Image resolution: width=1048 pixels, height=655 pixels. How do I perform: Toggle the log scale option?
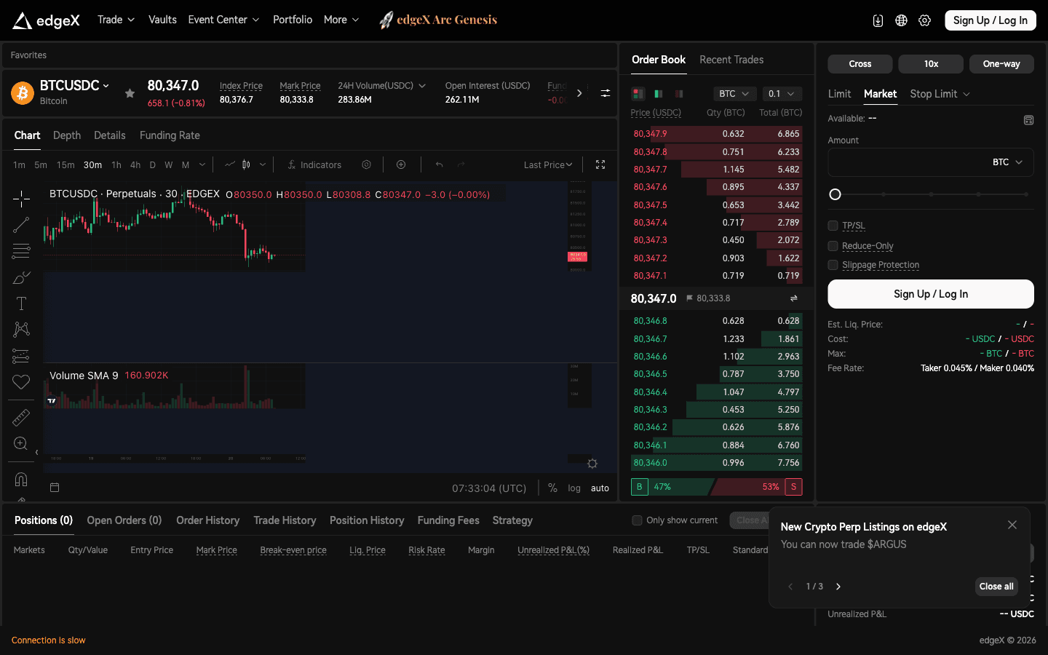(x=574, y=488)
